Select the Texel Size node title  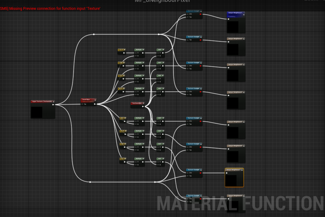(x=86, y=99)
